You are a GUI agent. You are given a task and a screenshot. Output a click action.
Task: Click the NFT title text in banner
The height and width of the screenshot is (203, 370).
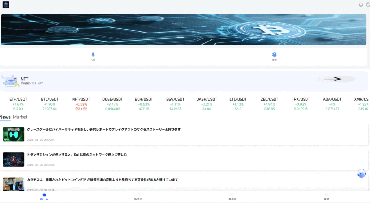(x=24, y=79)
